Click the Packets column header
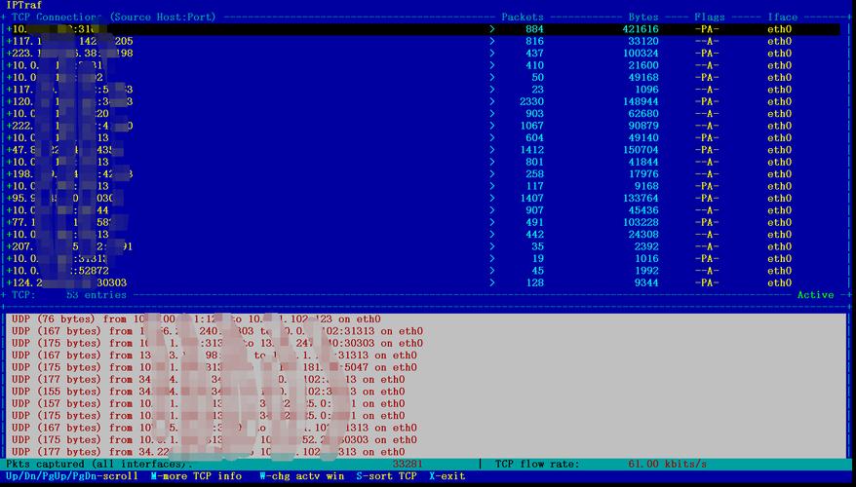The height and width of the screenshot is (487, 856). 523,17
